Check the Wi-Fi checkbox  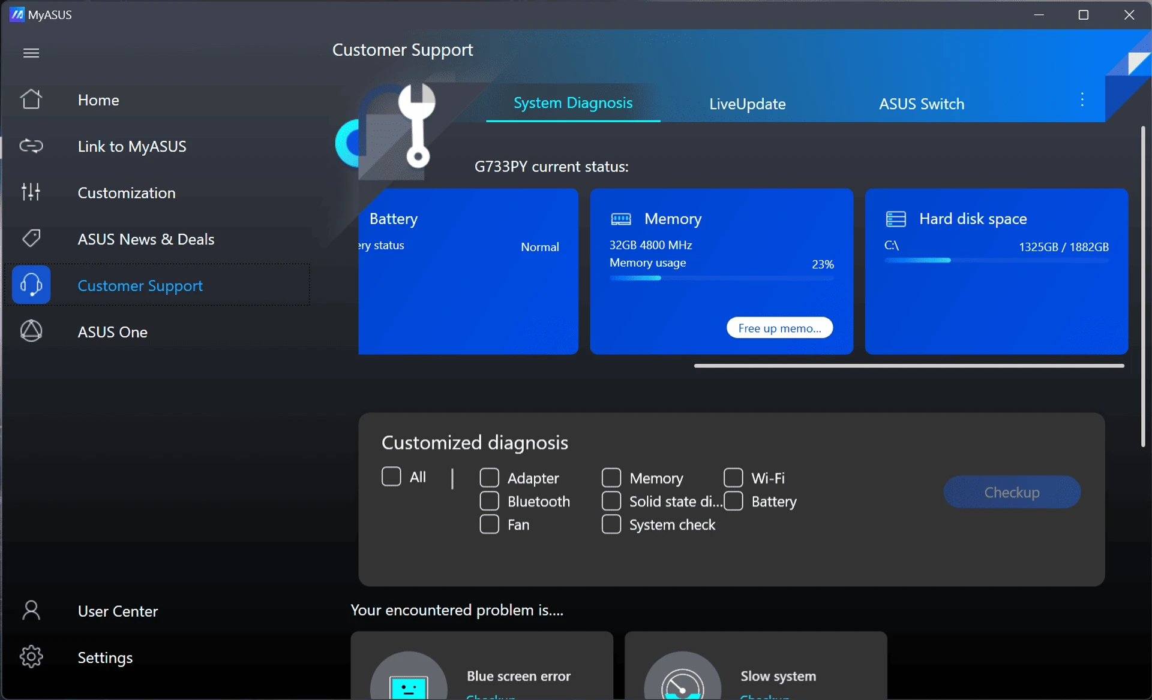[x=733, y=478]
